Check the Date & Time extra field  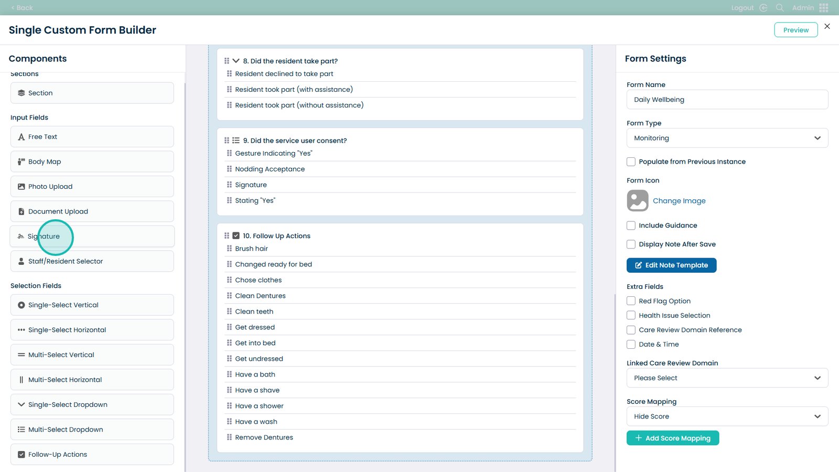coord(631,345)
